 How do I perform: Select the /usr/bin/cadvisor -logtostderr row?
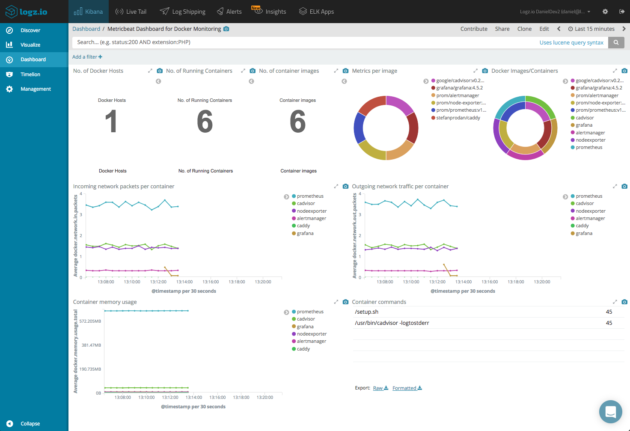pos(488,323)
